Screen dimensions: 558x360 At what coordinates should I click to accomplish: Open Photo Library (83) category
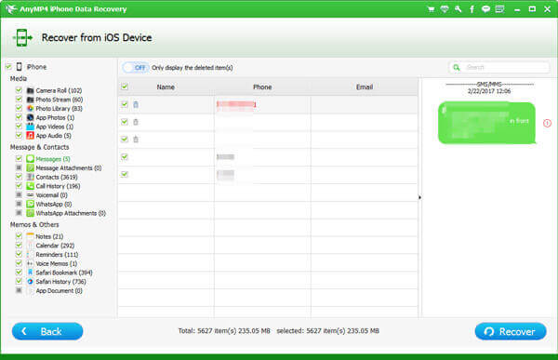point(60,109)
